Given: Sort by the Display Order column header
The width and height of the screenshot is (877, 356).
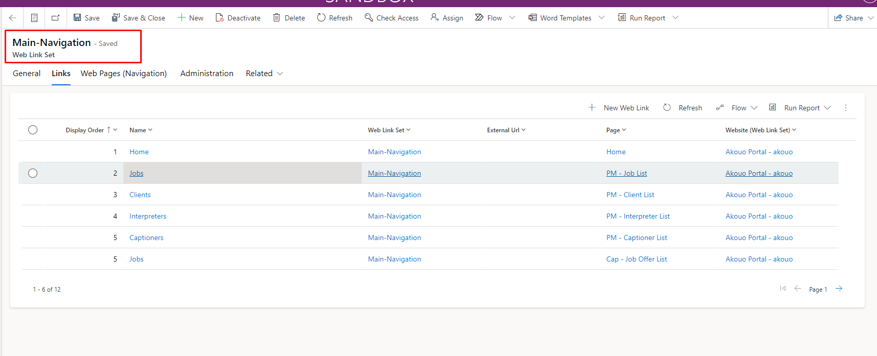Looking at the screenshot, I should tap(85, 130).
